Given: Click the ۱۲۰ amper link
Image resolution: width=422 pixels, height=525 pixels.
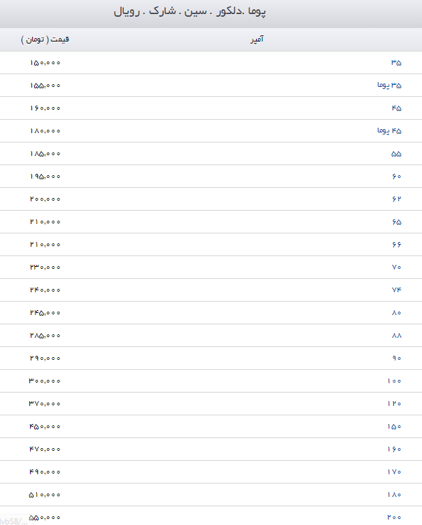Looking at the screenshot, I should tap(394, 404).
